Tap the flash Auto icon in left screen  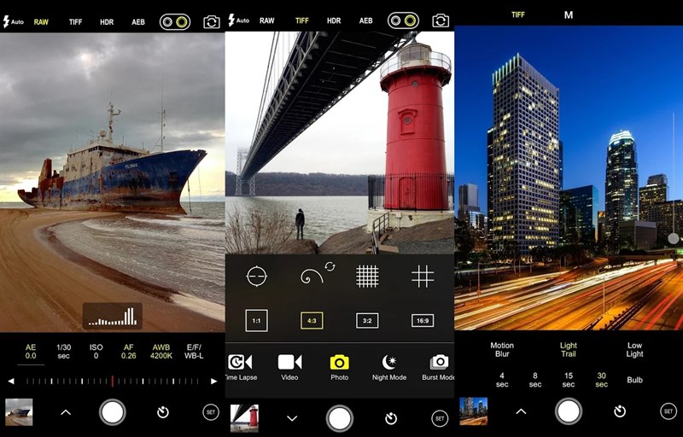pos(13,21)
